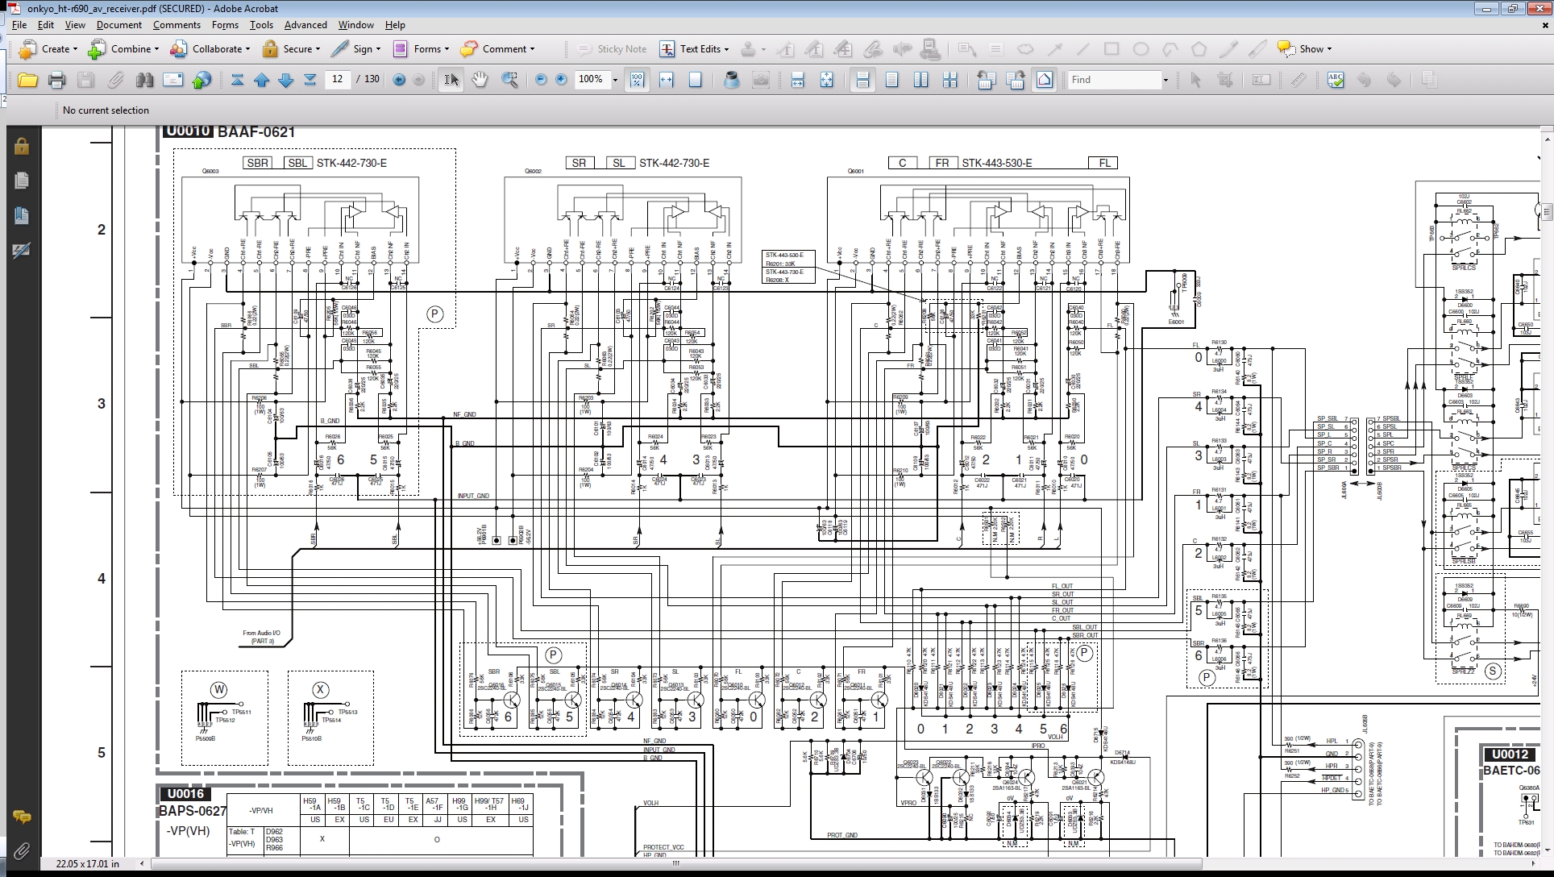
Task: Open the Document menu
Action: point(119,25)
